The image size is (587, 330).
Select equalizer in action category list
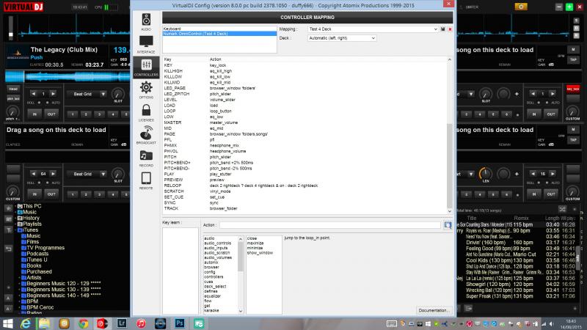pyautogui.click(x=213, y=296)
